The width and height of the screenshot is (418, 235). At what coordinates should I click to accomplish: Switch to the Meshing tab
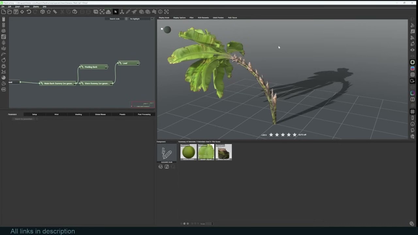(x=78, y=114)
